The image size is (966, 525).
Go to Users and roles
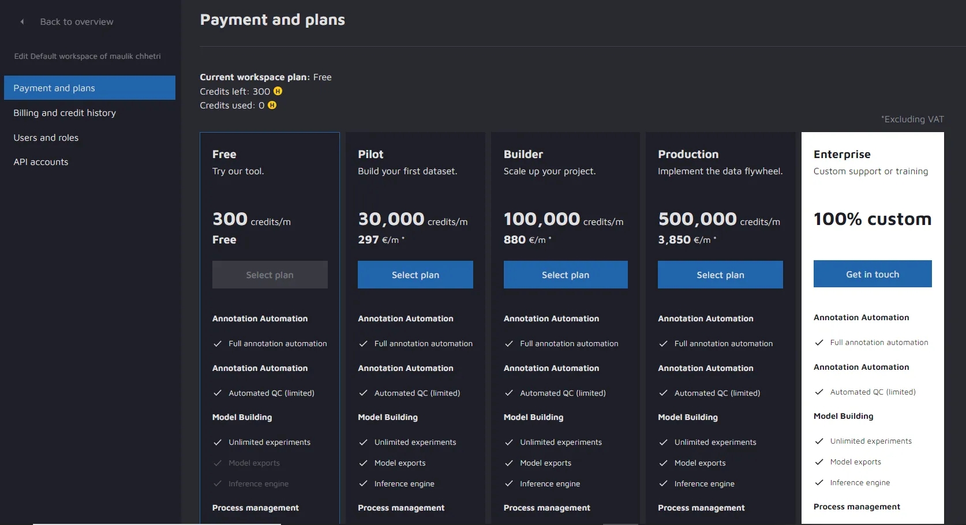tap(46, 138)
